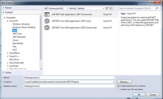Toggle Create directory for solution checkbox

click(119, 86)
